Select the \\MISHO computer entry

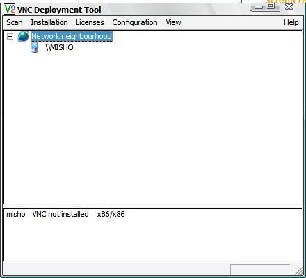59,47
